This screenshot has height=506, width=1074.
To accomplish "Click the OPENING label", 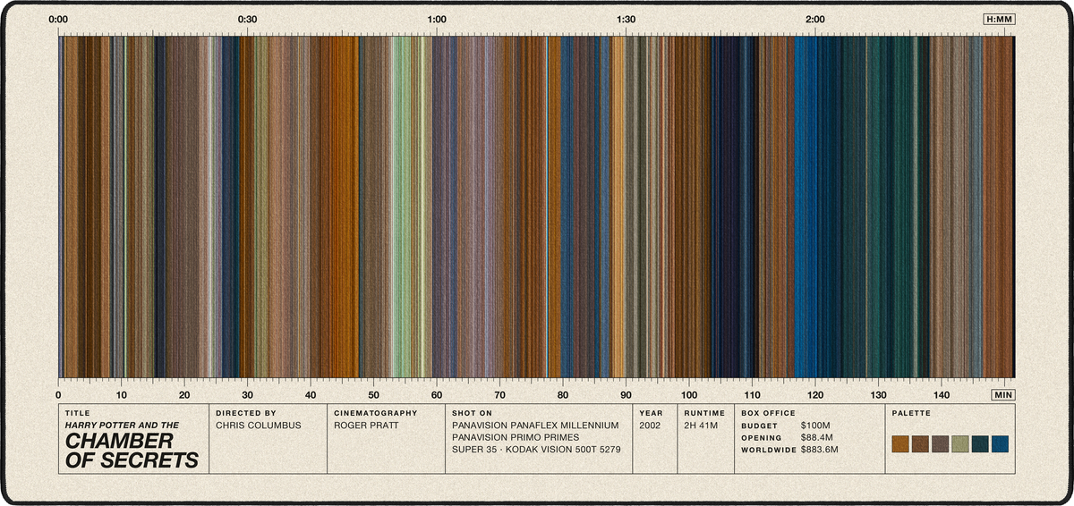I will (x=762, y=438).
